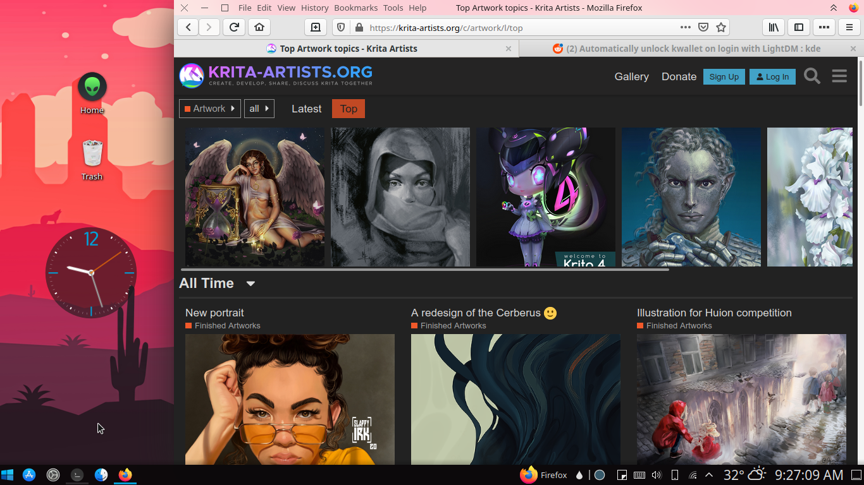
Task: Open the Tools menu
Action: point(393,8)
